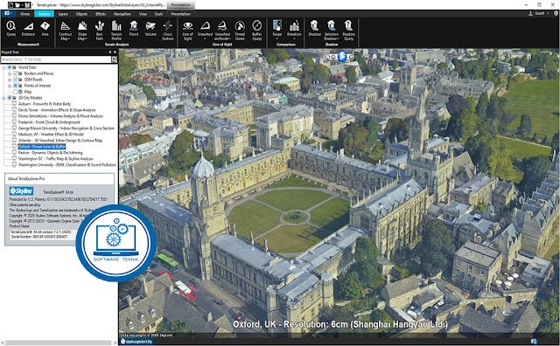Activate the Swipe comparison tool
Screen dimensions: 560x346
(277, 29)
